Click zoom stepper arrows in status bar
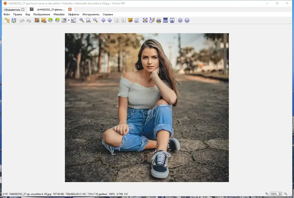This screenshot has width=294, height=198. pos(280,194)
